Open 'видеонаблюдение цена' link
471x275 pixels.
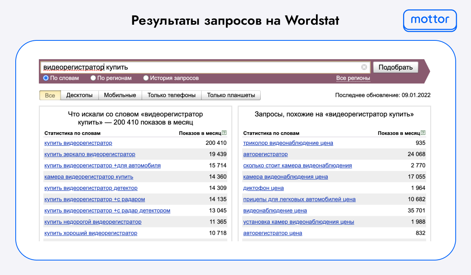[275, 211]
